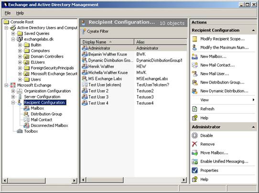
Task: Click the Toolbox icon in tree
Action: (x=20, y=131)
